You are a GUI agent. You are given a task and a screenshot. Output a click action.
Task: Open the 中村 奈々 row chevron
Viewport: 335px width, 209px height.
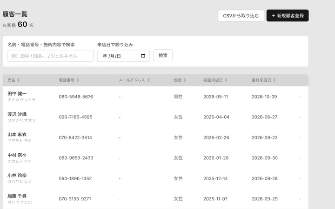coord(300,158)
